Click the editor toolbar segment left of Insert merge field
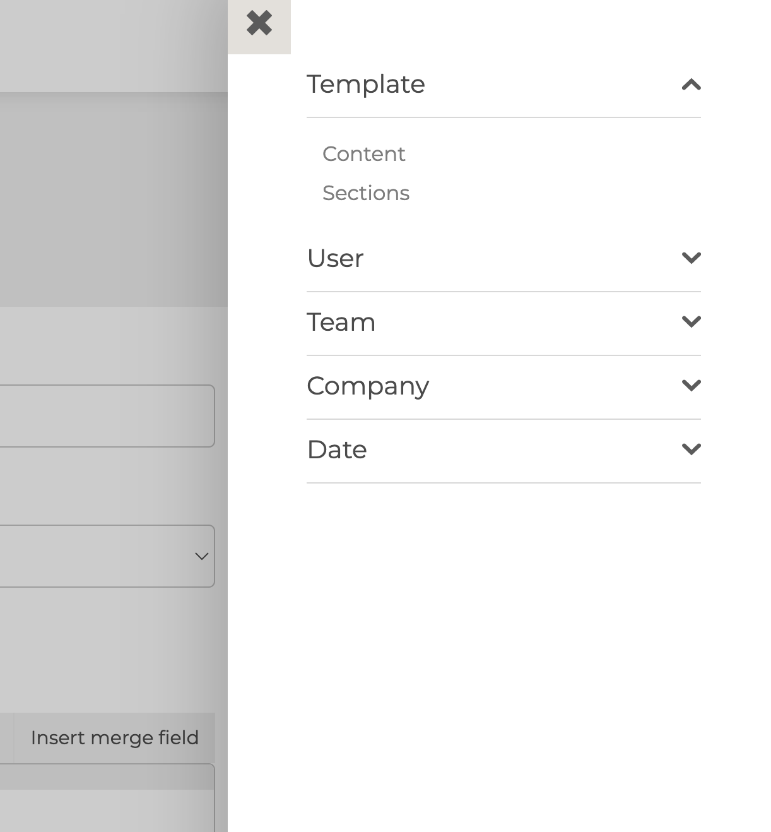Screen dimensions: 771x832 (x=6, y=737)
